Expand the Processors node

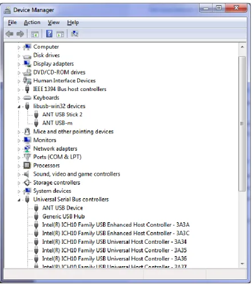19,166
